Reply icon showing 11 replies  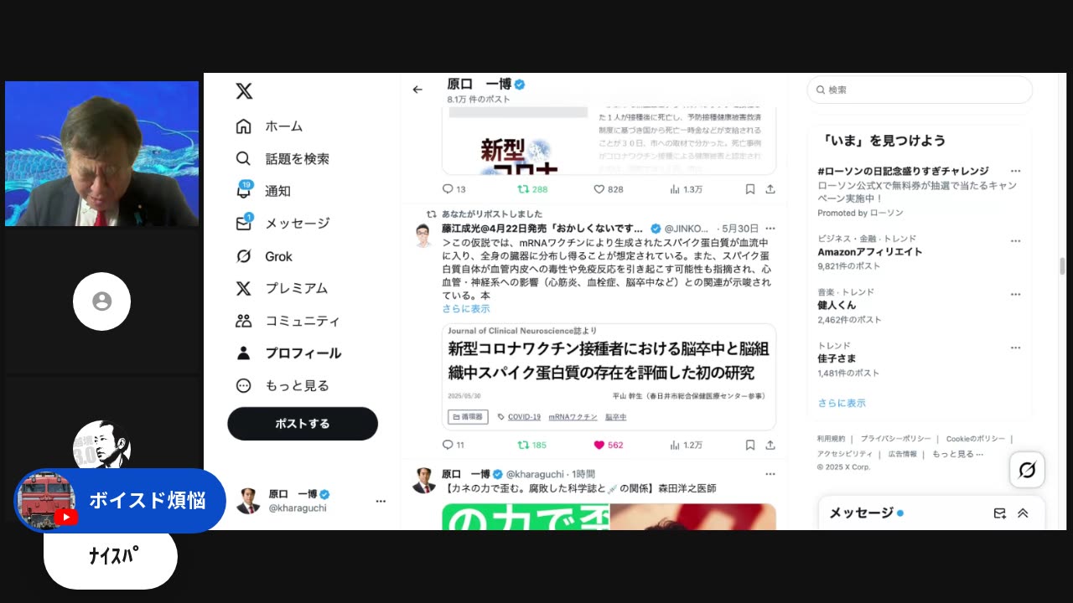448,445
